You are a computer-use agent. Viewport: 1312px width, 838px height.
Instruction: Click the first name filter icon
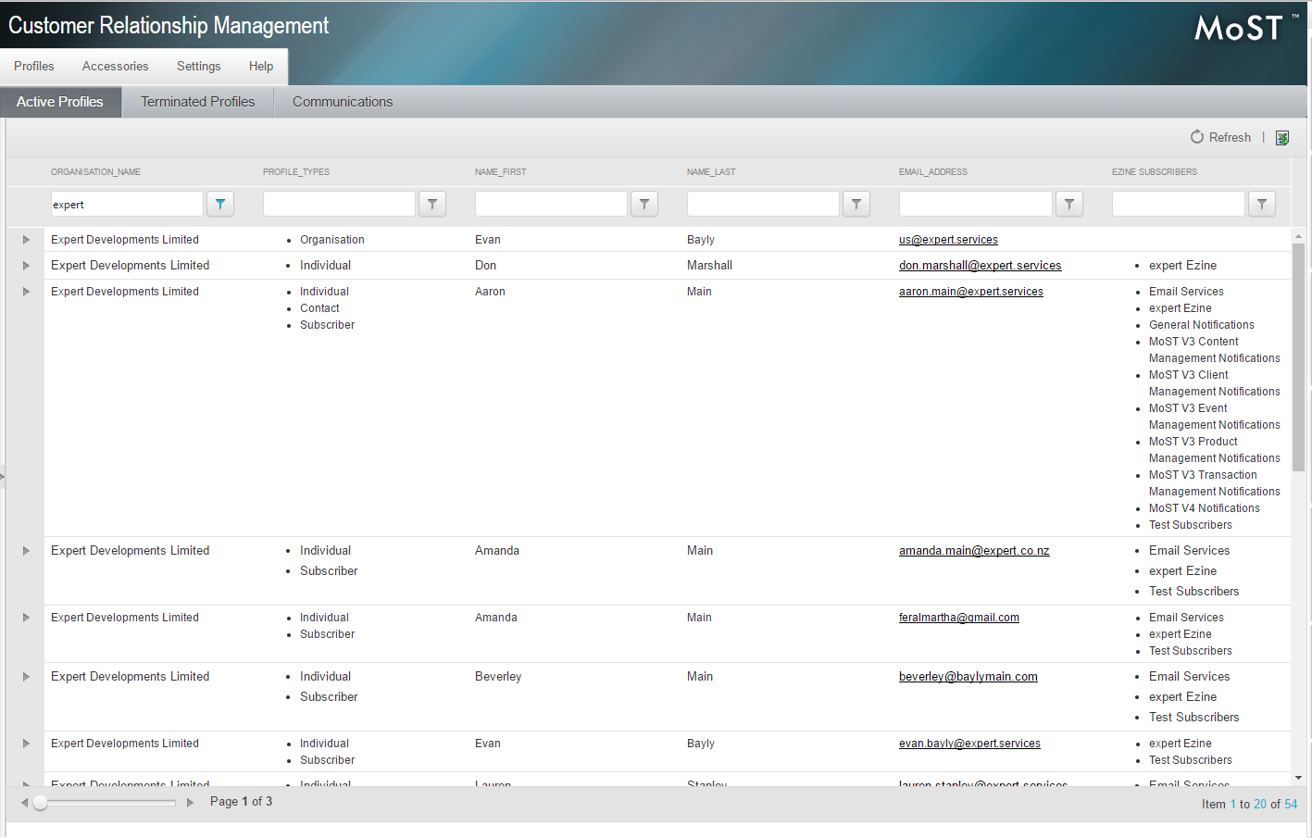[x=644, y=204]
